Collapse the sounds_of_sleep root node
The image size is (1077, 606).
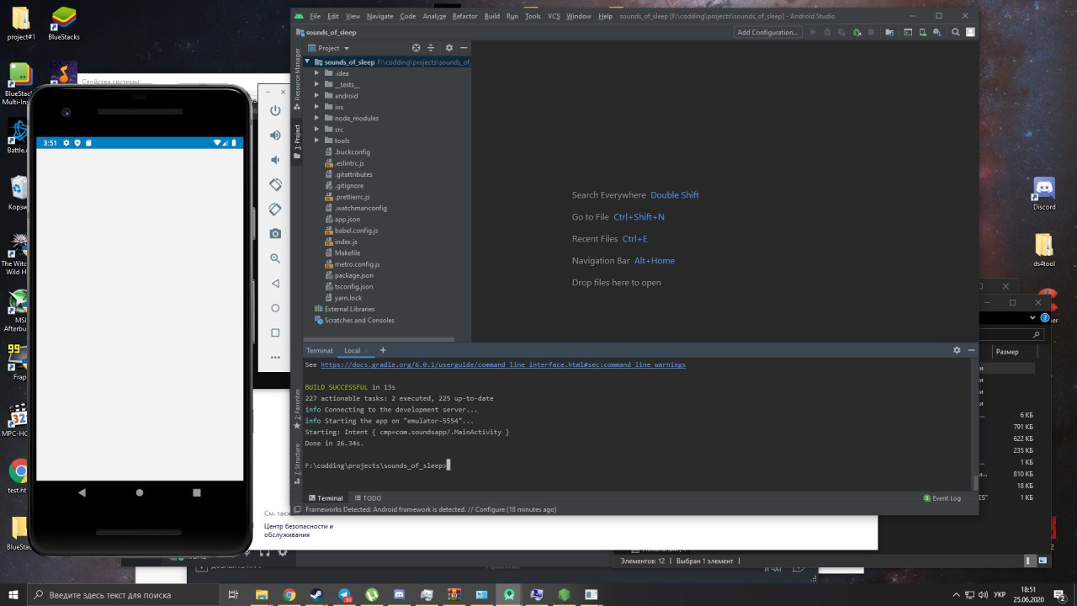tap(308, 62)
